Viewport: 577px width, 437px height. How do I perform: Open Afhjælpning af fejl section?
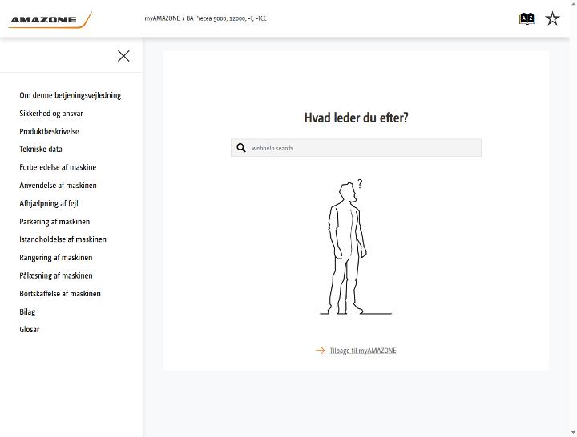[x=49, y=203]
